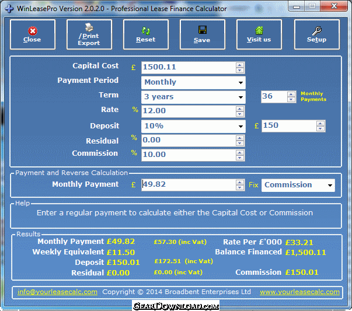Click the WinLeasePro app icon in title bar

point(9,9)
